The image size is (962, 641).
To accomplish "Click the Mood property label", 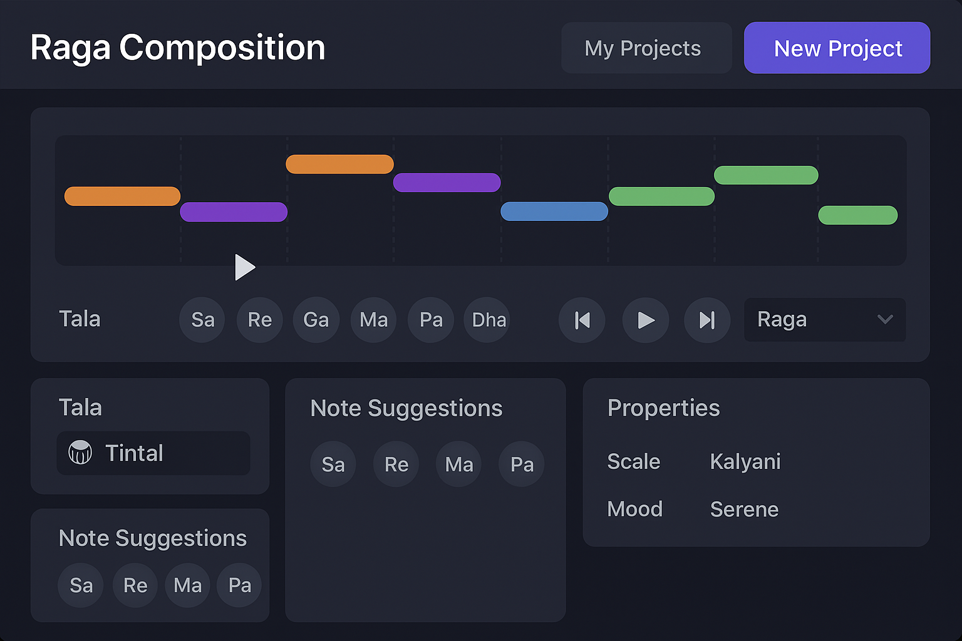I will tap(635, 510).
